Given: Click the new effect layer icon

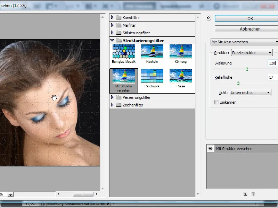Looking at the screenshot, I should tap(245, 194).
